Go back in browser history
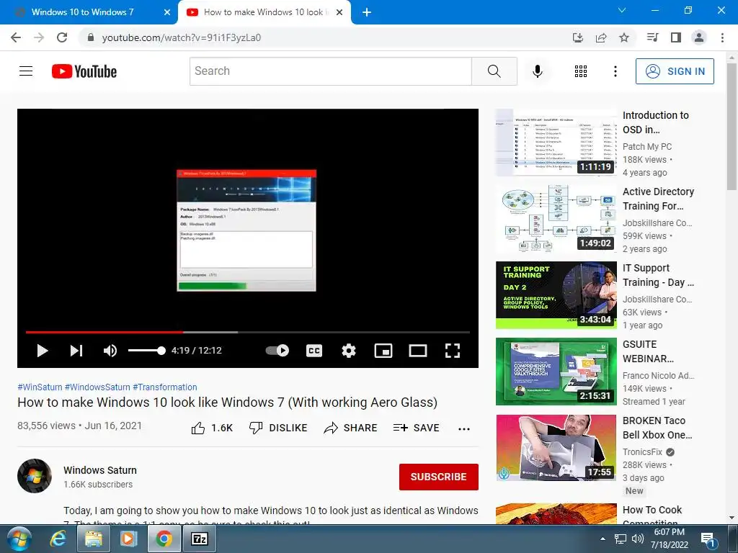The width and height of the screenshot is (738, 553). [x=16, y=37]
